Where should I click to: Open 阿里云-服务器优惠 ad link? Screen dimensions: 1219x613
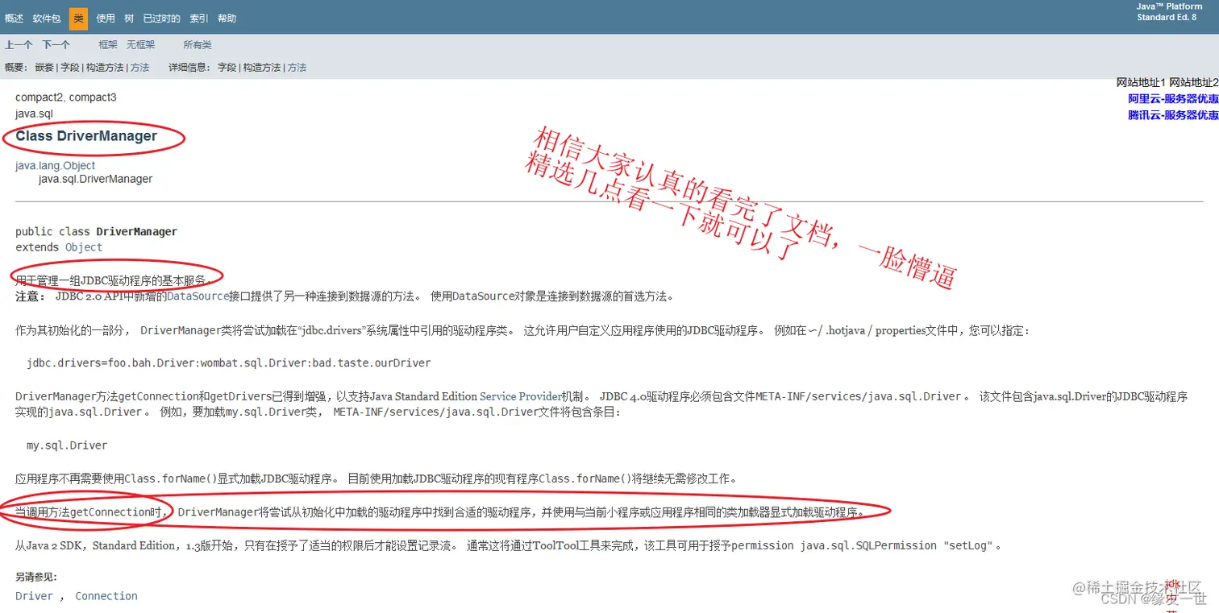click(1173, 99)
